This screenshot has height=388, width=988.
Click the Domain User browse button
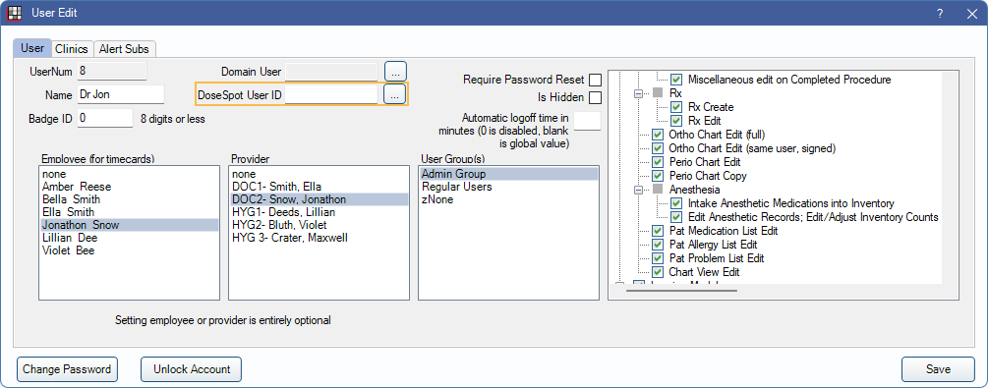pyautogui.click(x=396, y=73)
